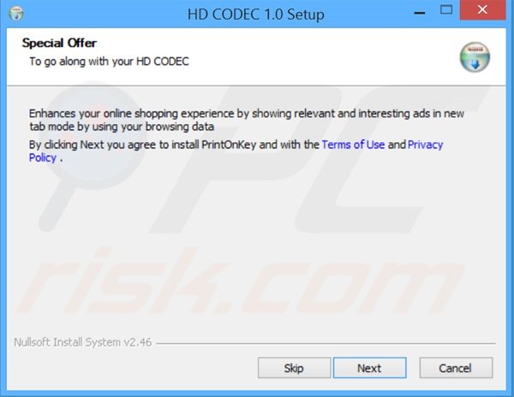This screenshot has height=397, width=514.
Task: Open the Privacy Policy link
Action: 236,151
